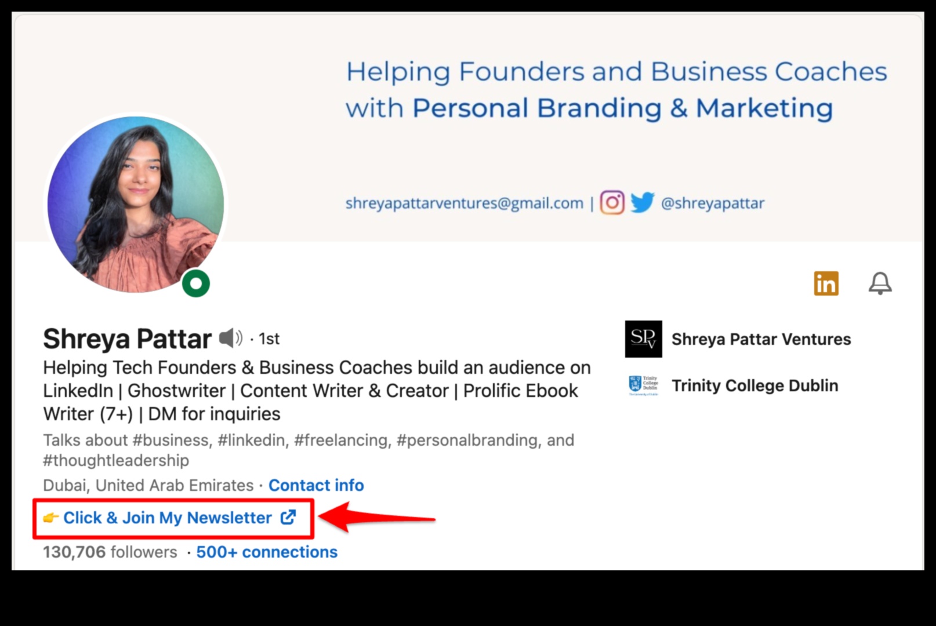
Task: Open Shreya Pattar Ventures company page
Action: pos(761,339)
